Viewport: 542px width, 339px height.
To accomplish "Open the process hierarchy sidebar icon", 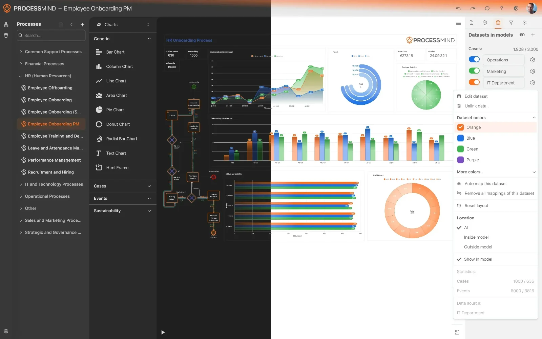I will 6,24.
